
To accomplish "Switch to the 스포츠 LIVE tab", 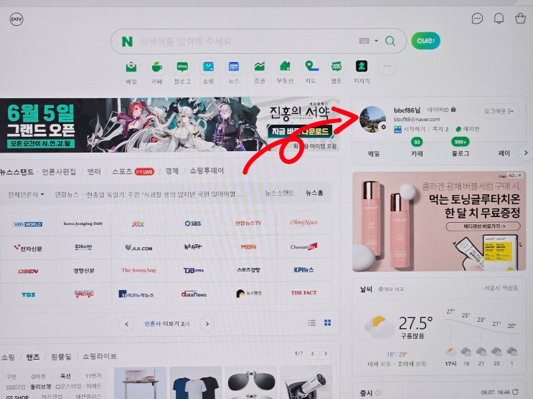I will pyautogui.click(x=133, y=171).
